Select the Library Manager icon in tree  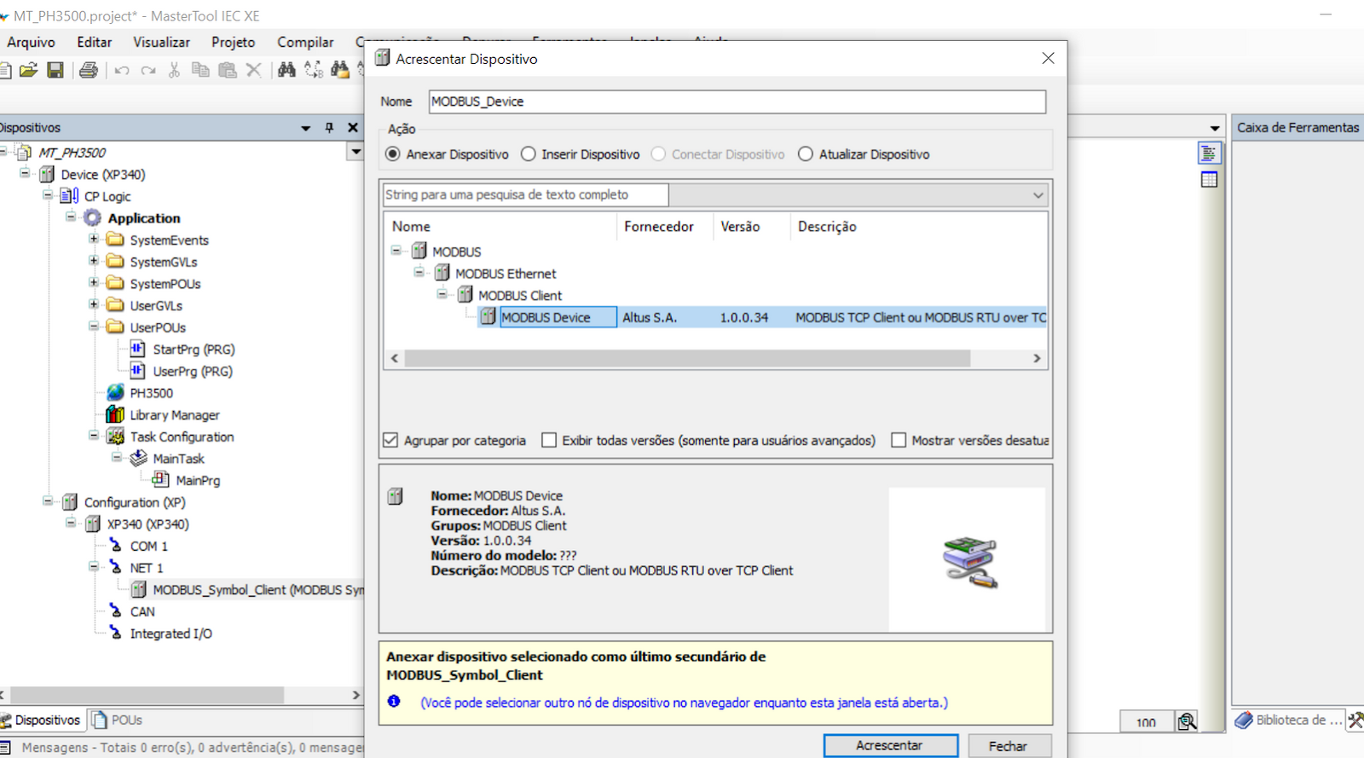(115, 415)
